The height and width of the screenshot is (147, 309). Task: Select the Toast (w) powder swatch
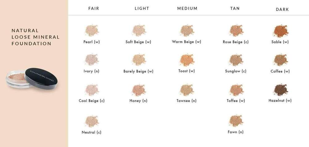pyautogui.click(x=186, y=60)
